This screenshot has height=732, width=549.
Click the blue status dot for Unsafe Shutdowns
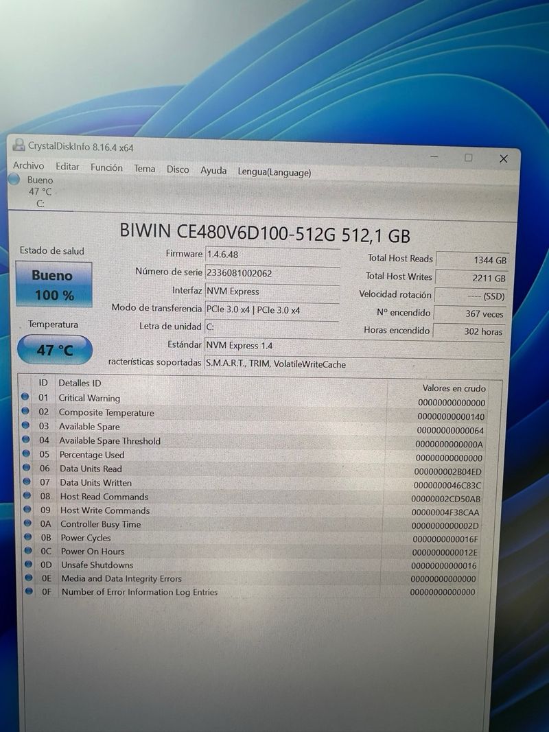point(28,564)
